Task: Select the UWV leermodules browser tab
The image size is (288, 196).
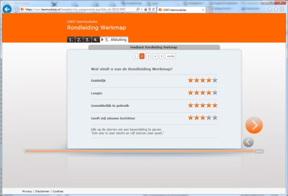Action: (x=181, y=10)
